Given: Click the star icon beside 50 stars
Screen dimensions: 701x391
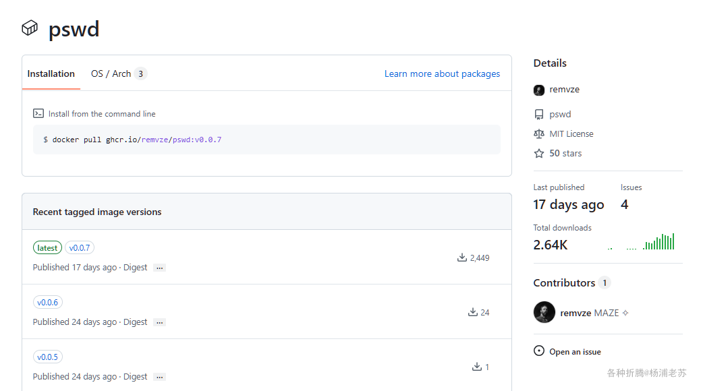Looking at the screenshot, I should pyautogui.click(x=538, y=154).
